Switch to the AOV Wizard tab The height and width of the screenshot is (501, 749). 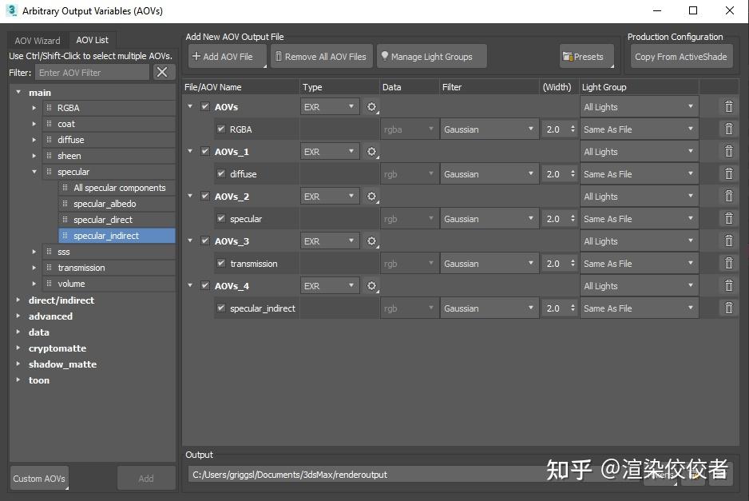coord(36,38)
